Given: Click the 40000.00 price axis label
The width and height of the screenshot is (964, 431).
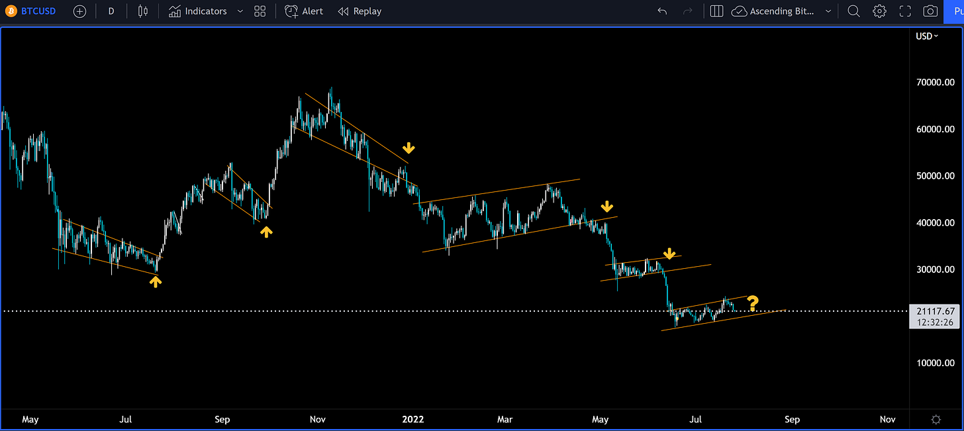Looking at the screenshot, I should coord(936,223).
